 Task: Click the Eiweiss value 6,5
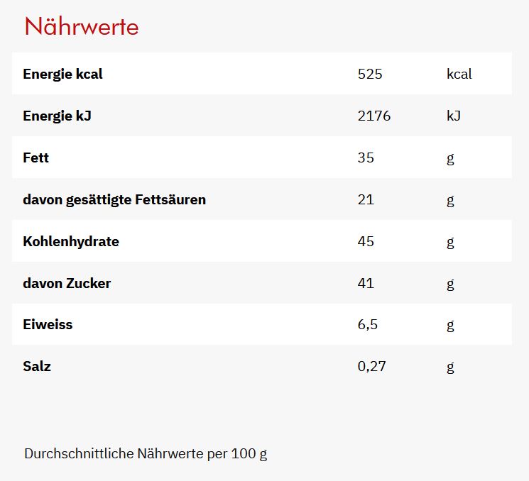click(x=368, y=324)
